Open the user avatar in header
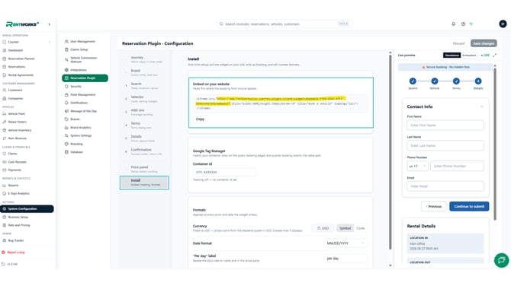This screenshot has height=286, width=511. (503, 24)
